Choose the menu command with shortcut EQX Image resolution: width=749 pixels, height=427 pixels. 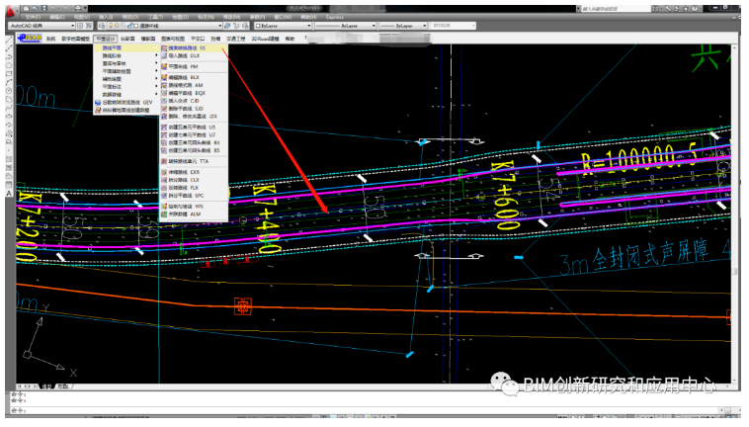pos(194,93)
